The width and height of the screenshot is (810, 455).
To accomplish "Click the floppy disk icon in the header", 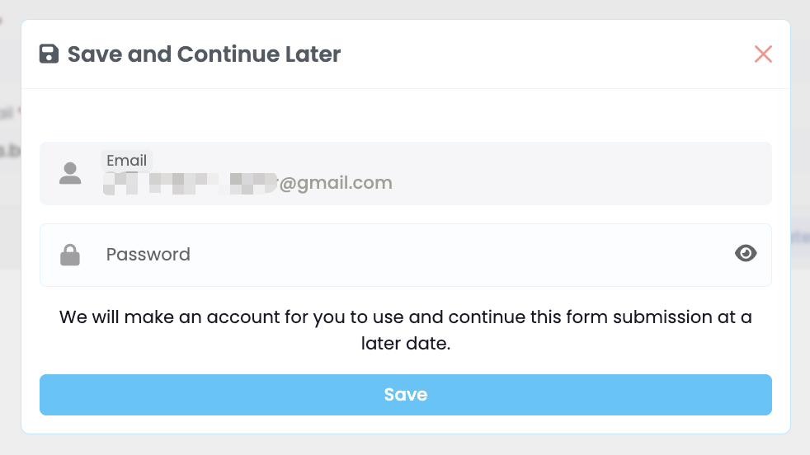I will coord(49,54).
